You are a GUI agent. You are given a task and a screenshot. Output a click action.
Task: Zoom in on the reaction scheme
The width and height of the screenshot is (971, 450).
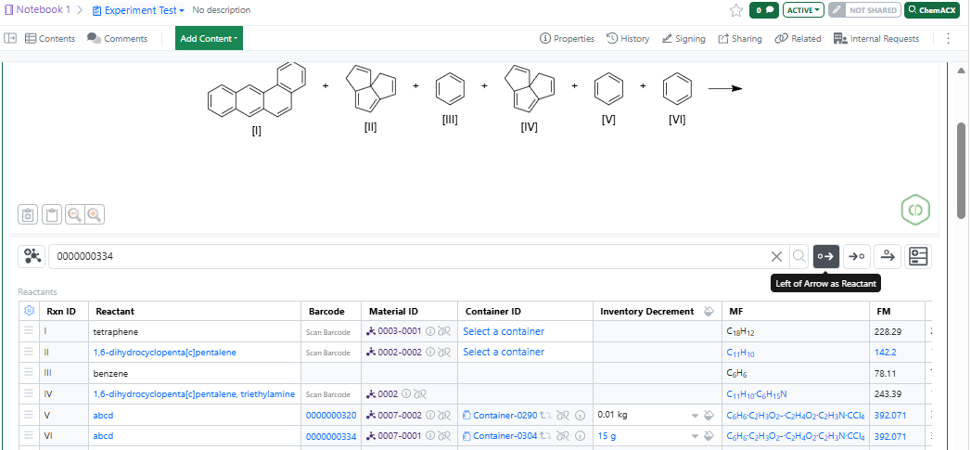pyautogui.click(x=94, y=215)
